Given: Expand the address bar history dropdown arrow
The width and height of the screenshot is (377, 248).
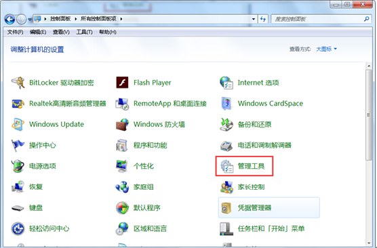Looking at the screenshot, I should coord(254,19).
